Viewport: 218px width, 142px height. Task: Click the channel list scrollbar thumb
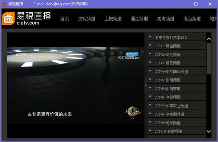coord(209,58)
